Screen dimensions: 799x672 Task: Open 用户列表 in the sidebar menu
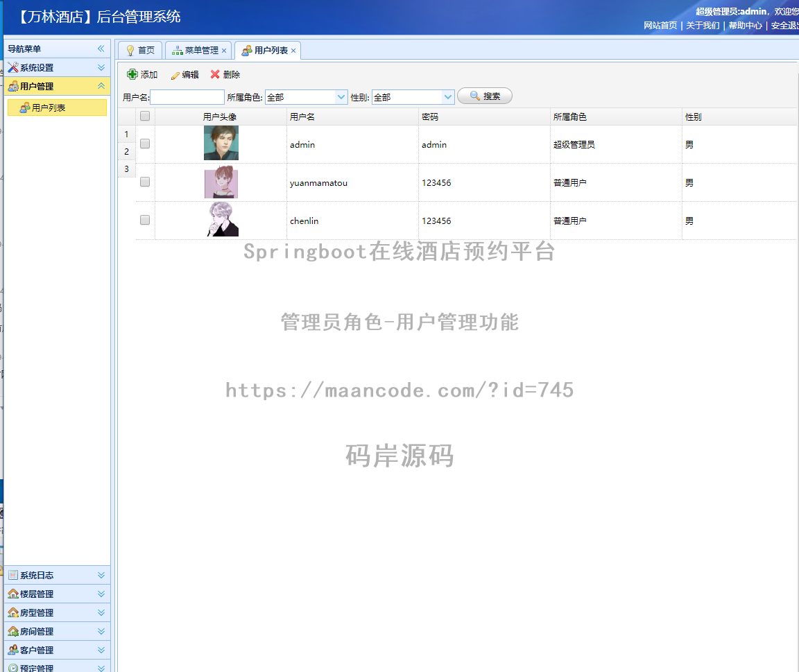click(57, 107)
